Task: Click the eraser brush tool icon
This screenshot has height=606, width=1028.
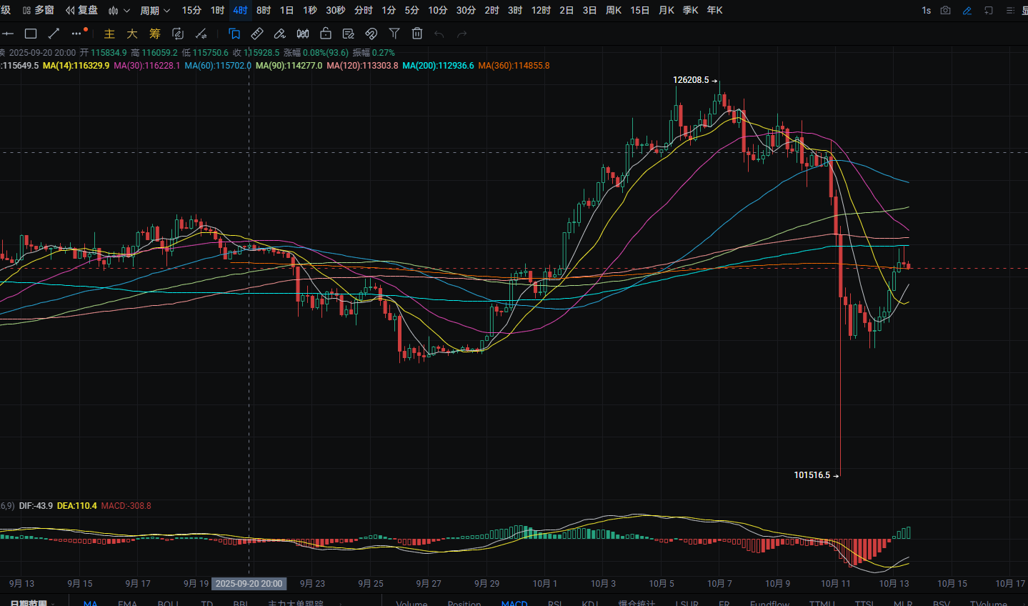Action: (x=280, y=34)
